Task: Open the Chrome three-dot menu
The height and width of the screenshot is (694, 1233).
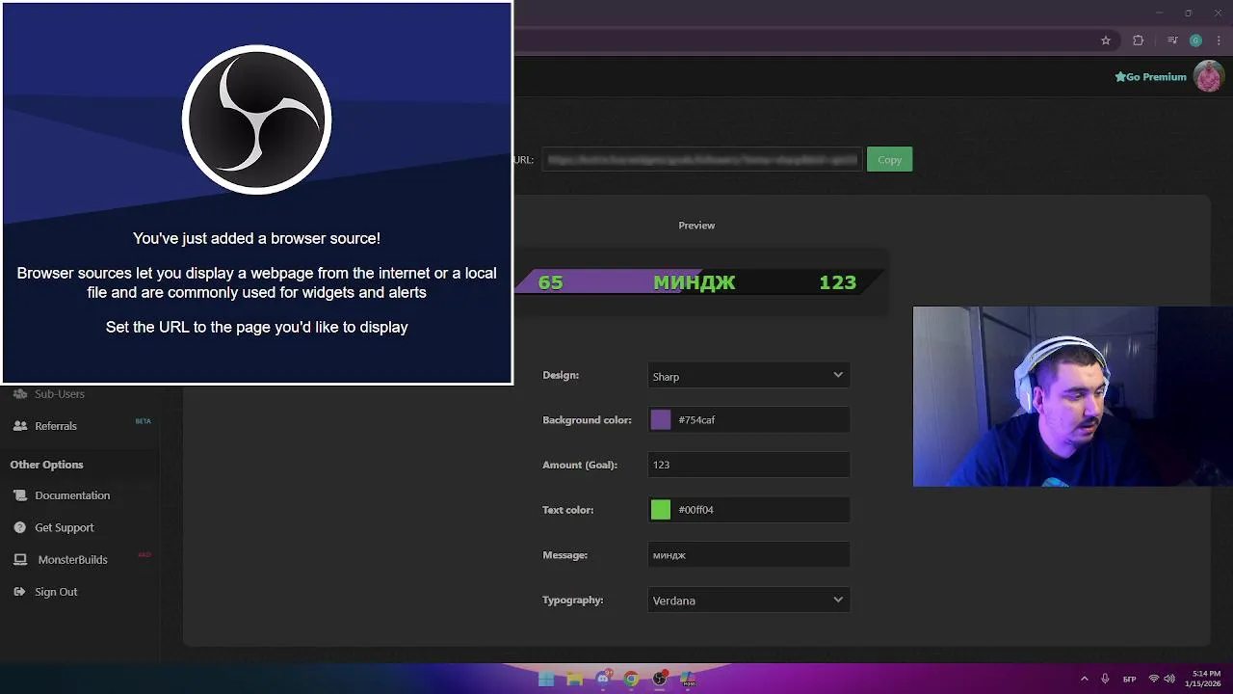Action: pyautogui.click(x=1219, y=40)
